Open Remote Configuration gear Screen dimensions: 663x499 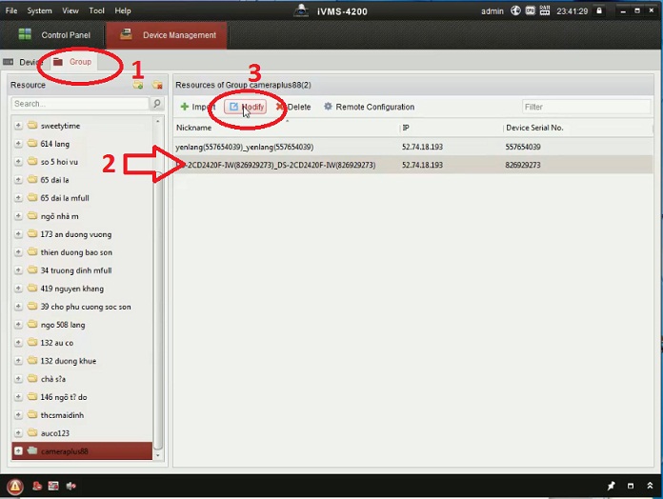(329, 107)
